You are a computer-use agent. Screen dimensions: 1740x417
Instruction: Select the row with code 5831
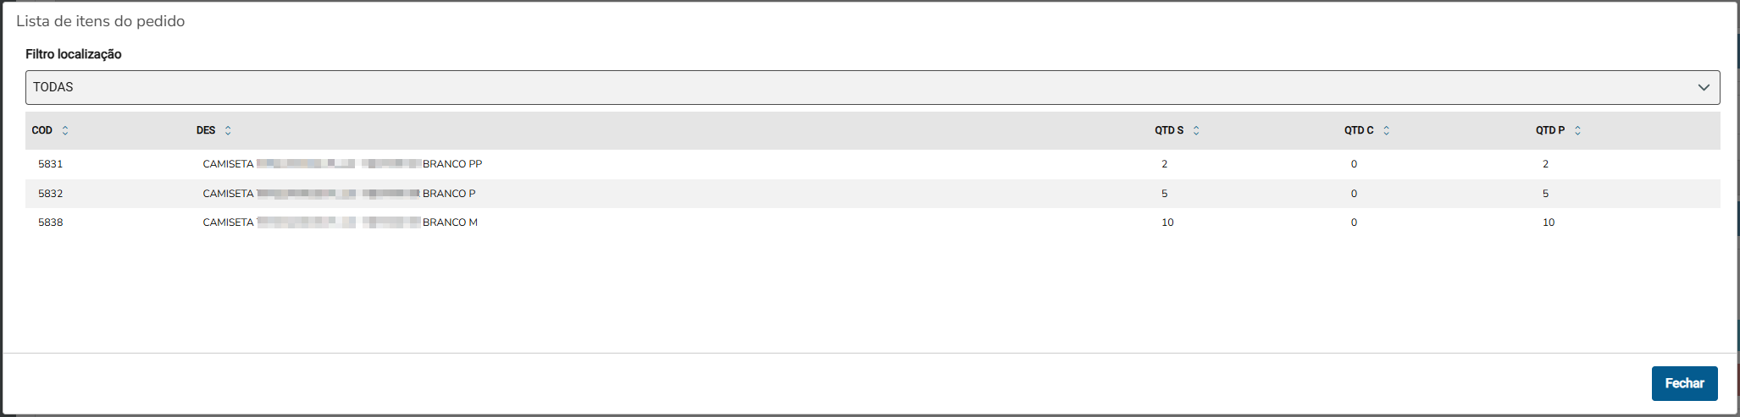(x=51, y=164)
